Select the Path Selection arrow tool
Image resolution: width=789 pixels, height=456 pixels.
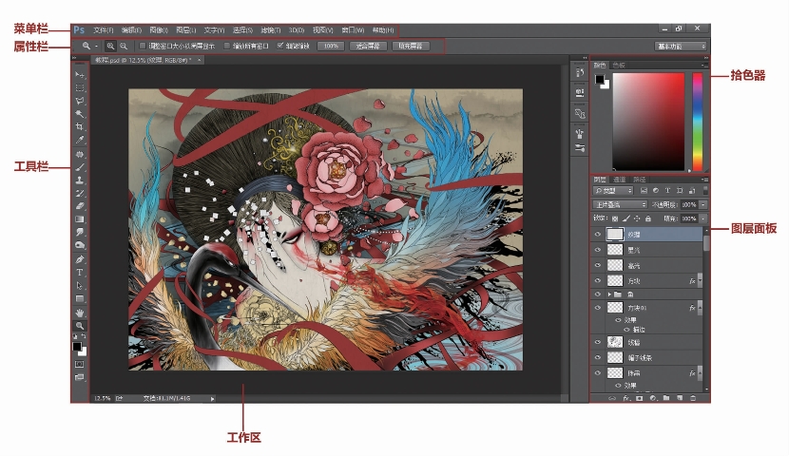pos(80,286)
